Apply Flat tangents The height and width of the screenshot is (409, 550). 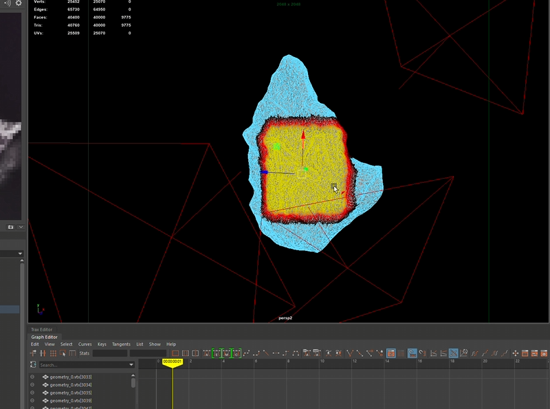276,353
